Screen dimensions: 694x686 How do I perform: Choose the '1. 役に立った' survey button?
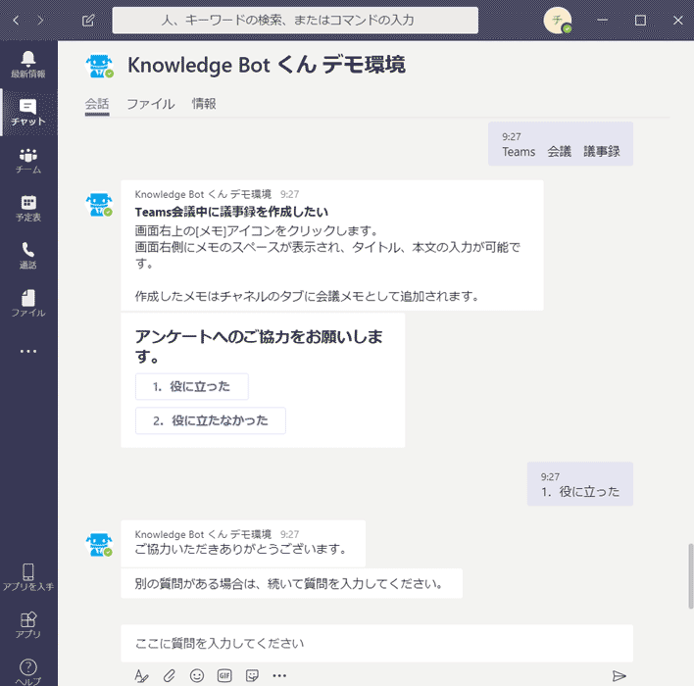pyautogui.click(x=192, y=387)
